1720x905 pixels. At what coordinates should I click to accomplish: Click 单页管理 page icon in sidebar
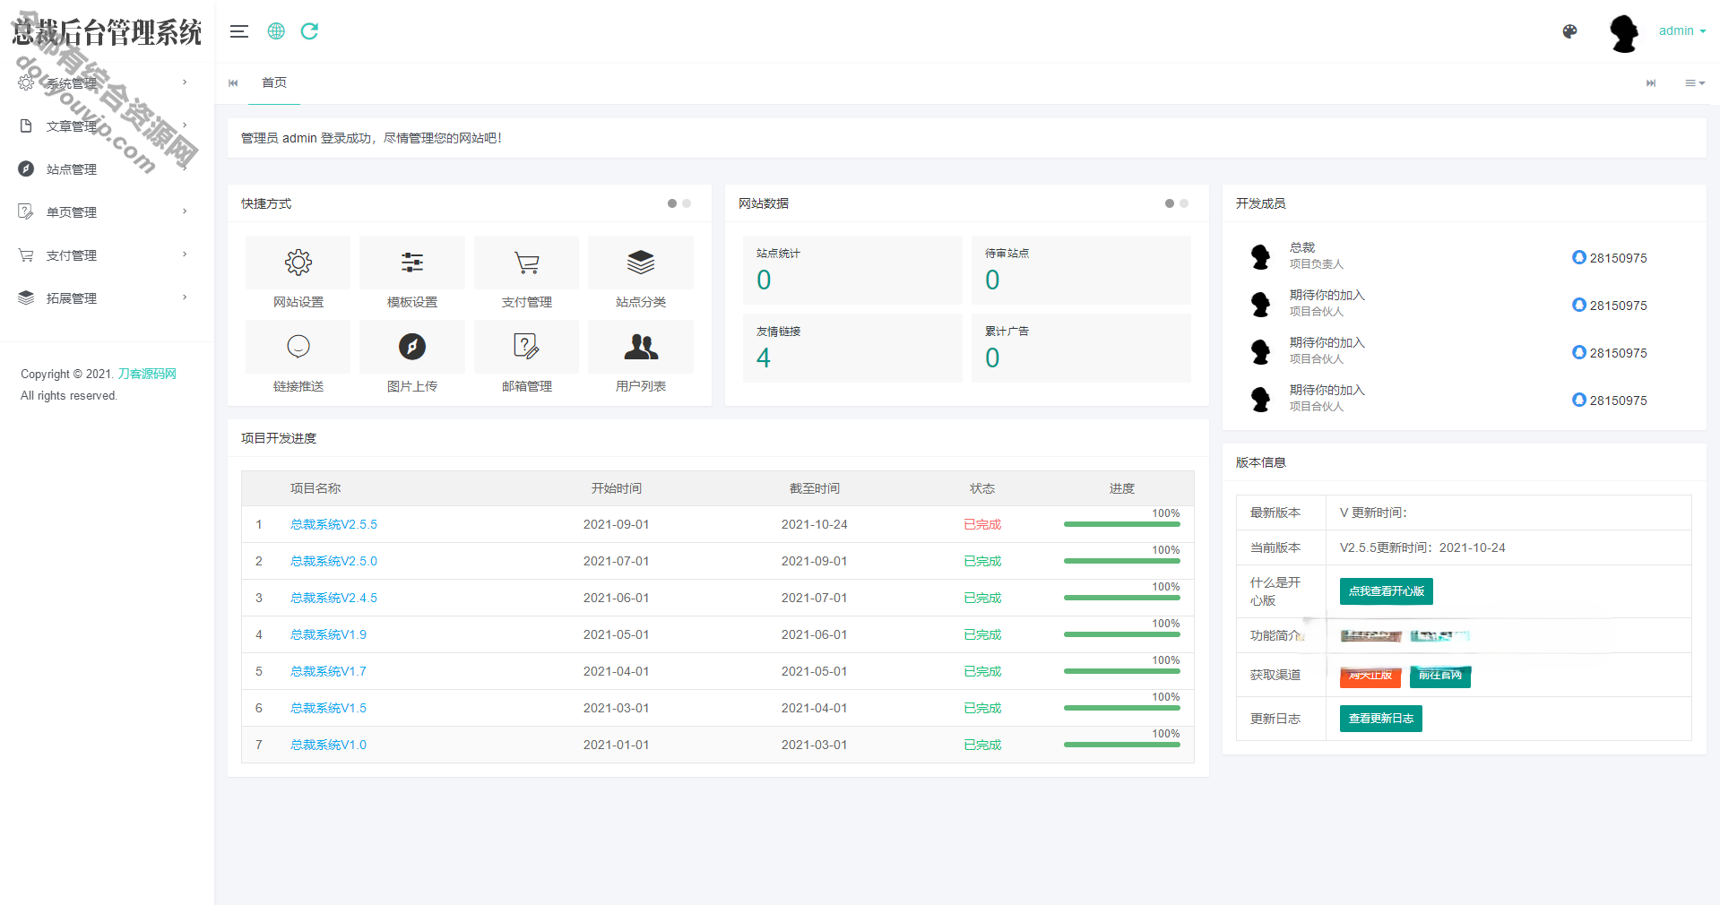coord(26,211)
